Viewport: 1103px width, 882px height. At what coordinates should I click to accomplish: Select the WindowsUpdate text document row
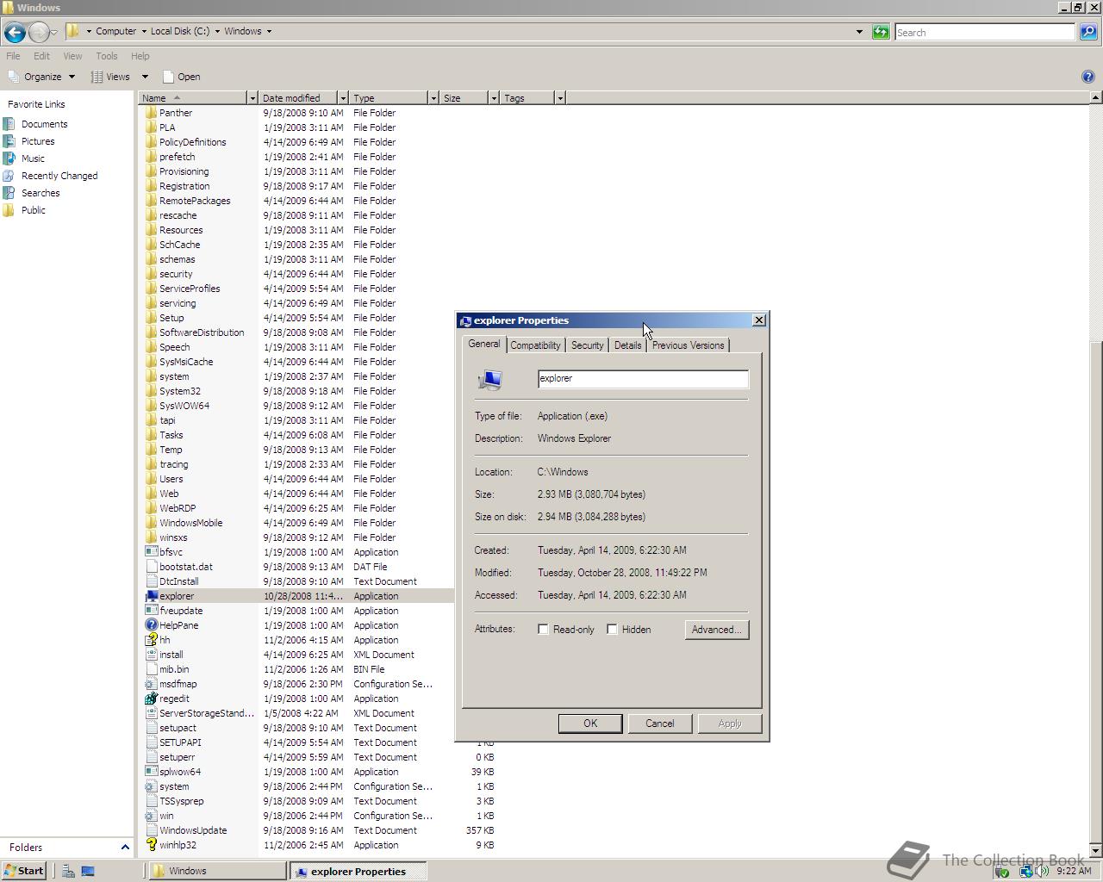coord(319,830)
